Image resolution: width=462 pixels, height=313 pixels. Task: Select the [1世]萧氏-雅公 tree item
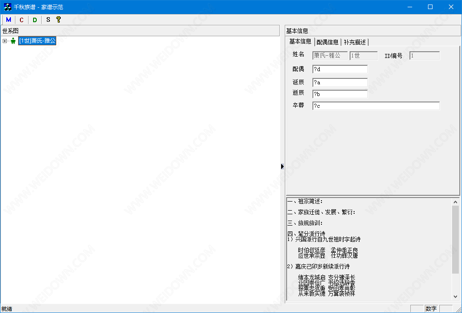coord(37,41)
